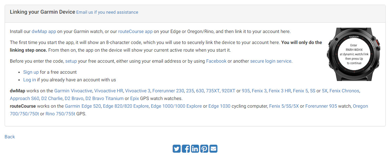
Task: Open the routeCourse app link
Action: pos(135,31)
